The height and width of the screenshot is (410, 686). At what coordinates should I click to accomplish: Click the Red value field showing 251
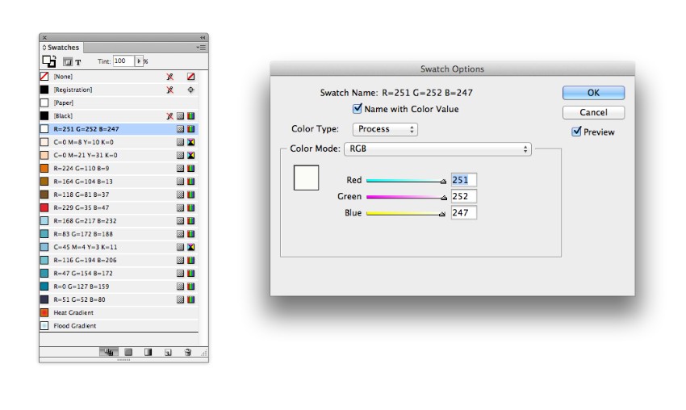click(464, 180)
